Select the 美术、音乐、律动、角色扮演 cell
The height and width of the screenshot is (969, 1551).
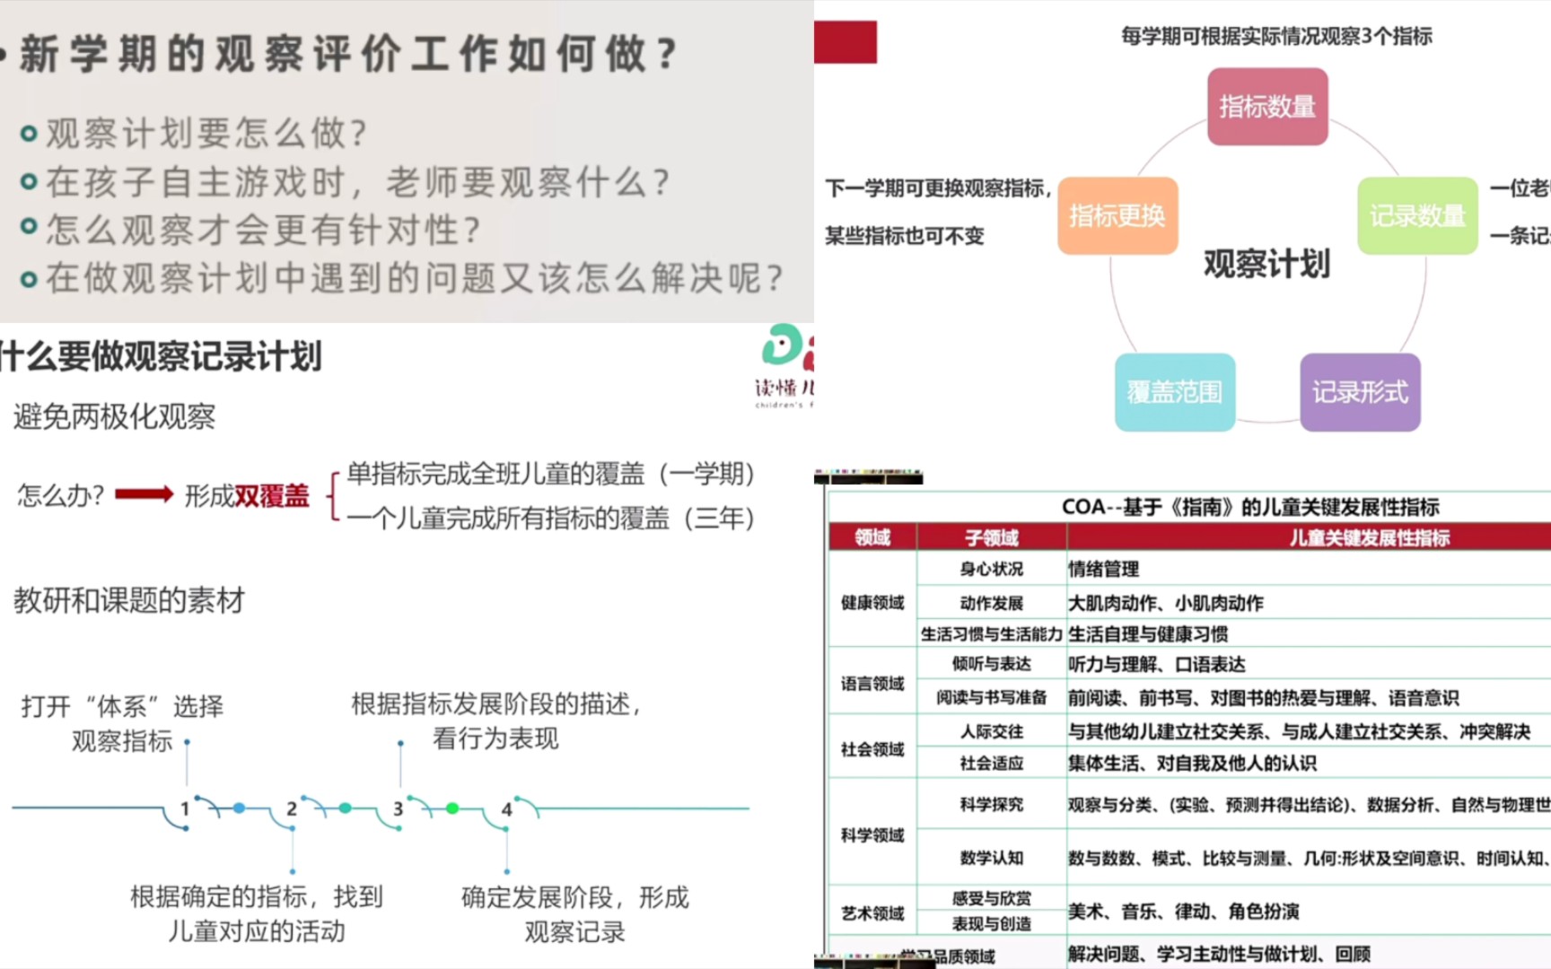point(1310,911)
